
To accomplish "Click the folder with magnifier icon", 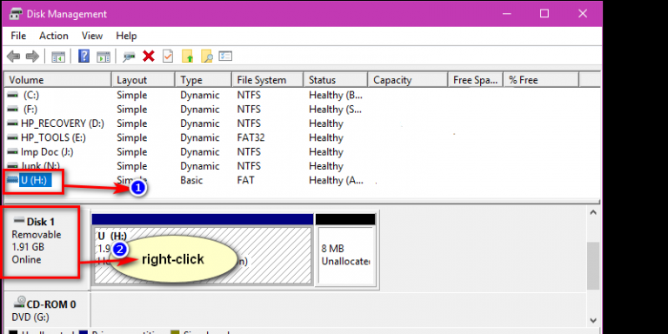I will coord(207,56).
